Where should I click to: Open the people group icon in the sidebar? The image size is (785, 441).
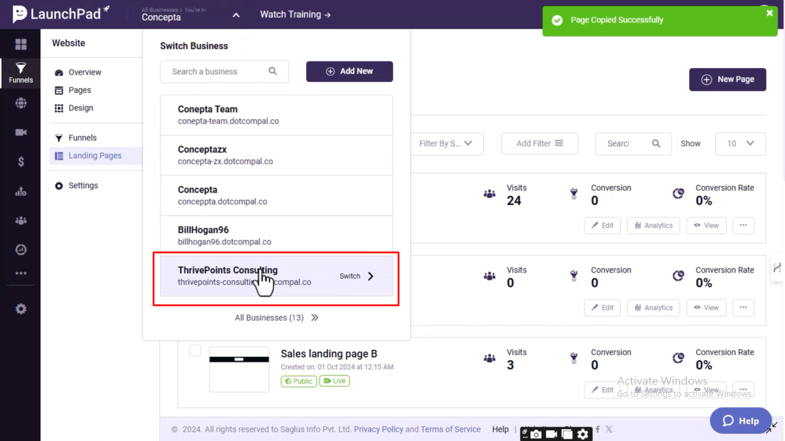pyautogui.click(x=21, y=221)
